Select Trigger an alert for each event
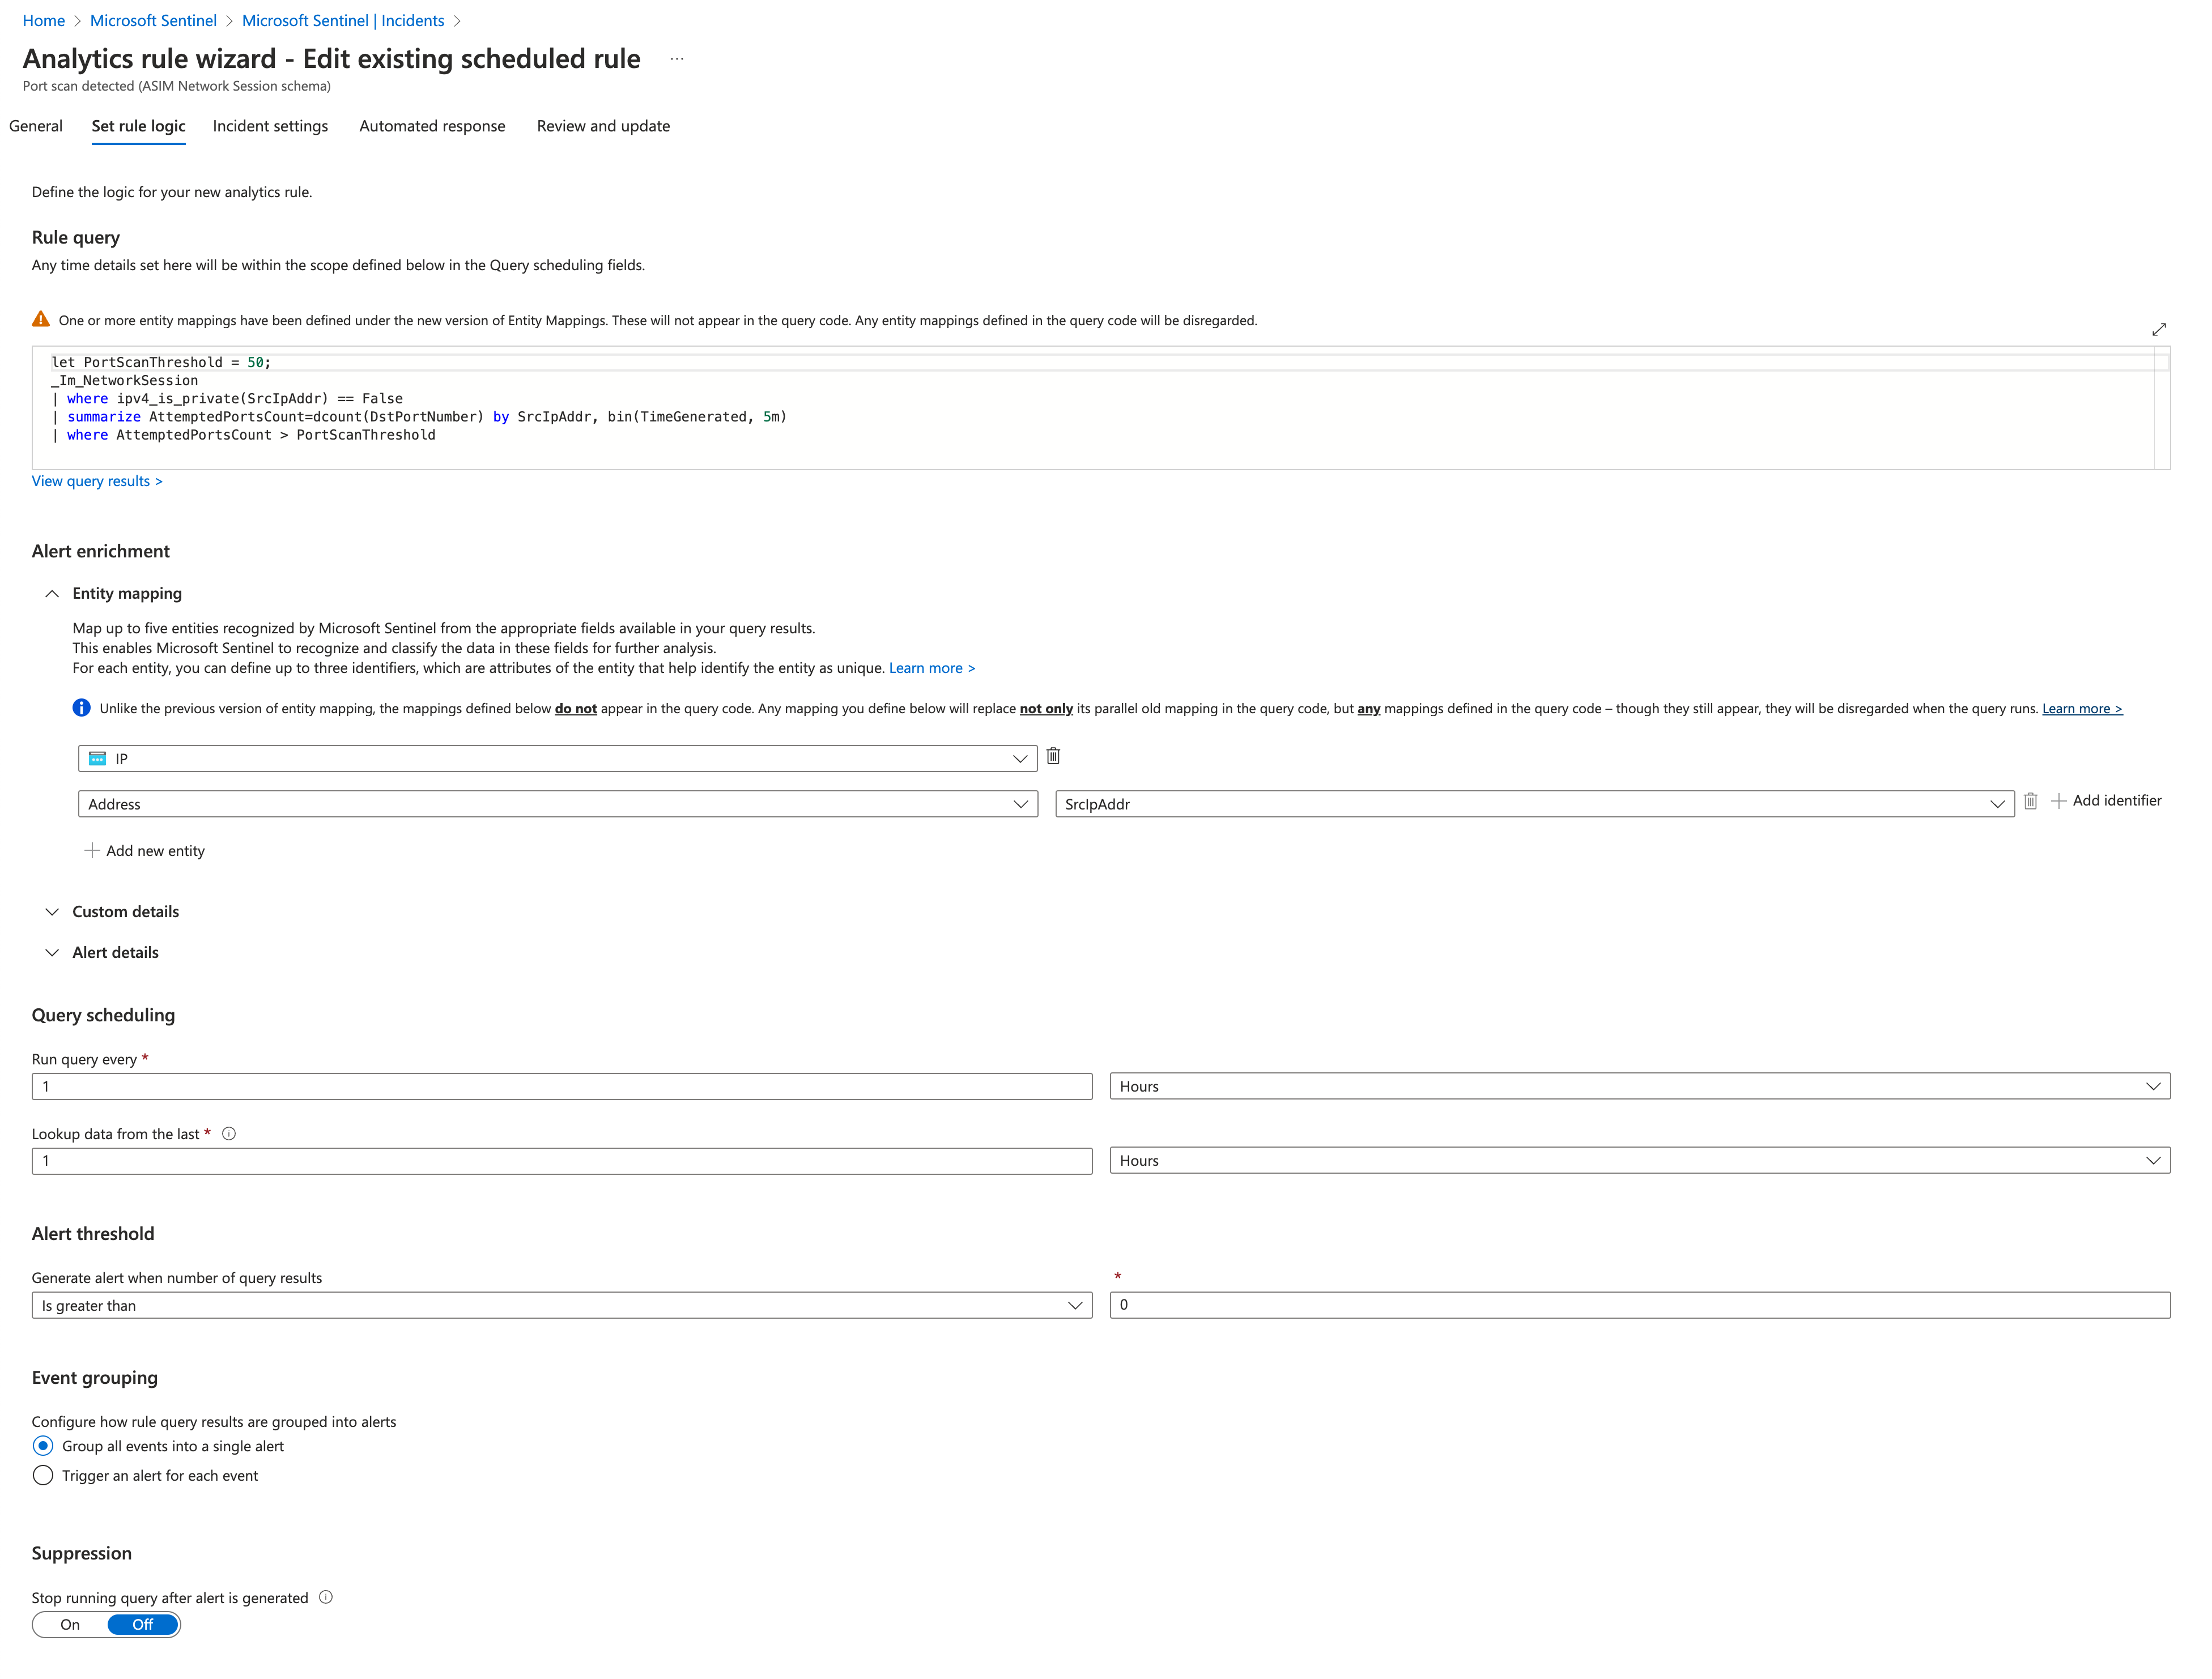 43,1476
